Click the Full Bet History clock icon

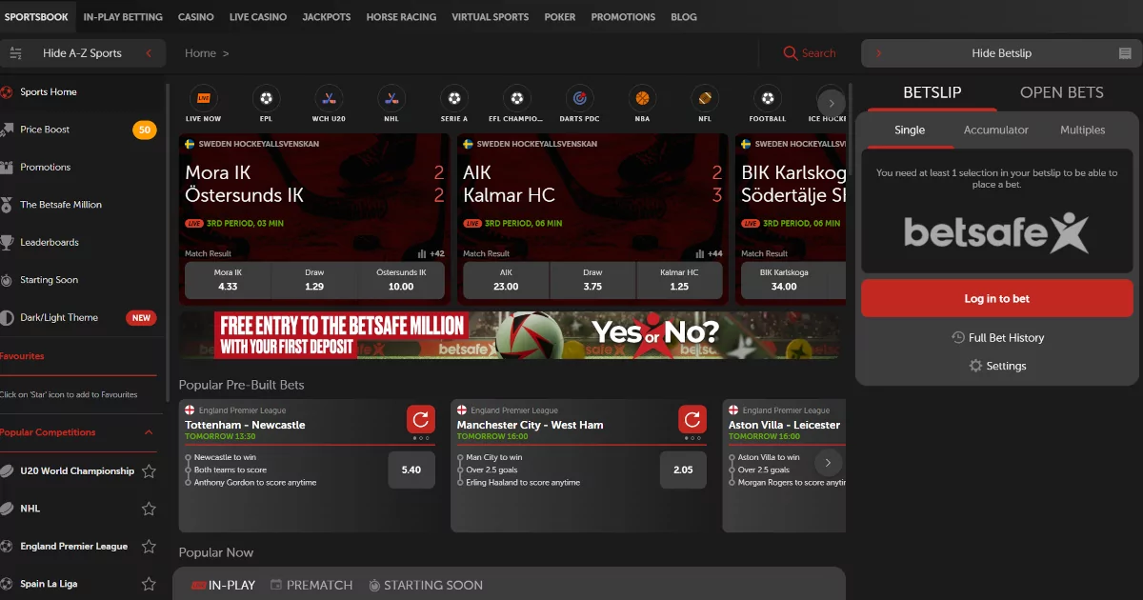pos(958,337)
